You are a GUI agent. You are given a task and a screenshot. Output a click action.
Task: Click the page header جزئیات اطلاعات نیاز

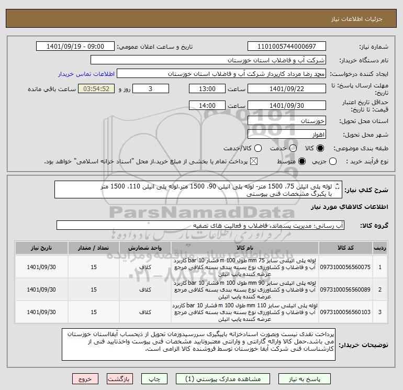tap(357, 19)
